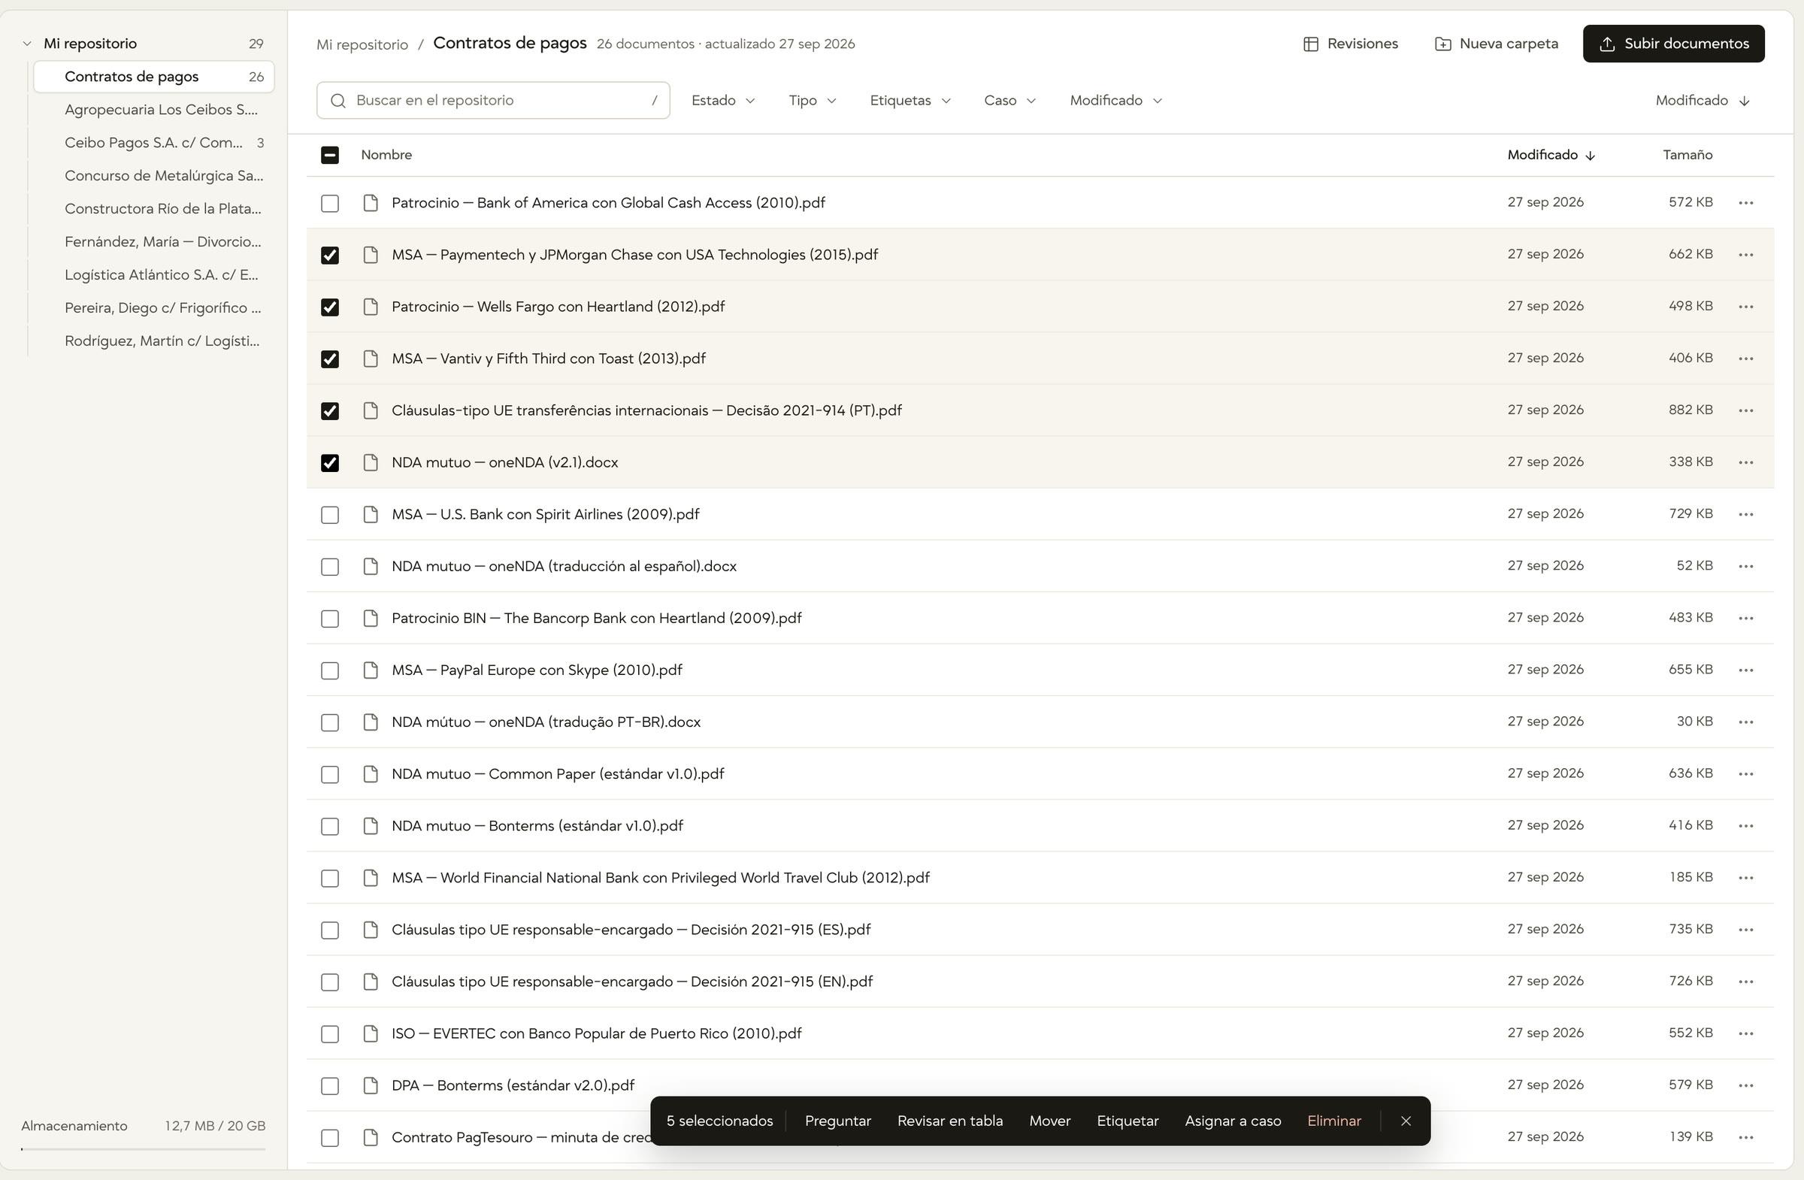
Task: Click the file icon of U.S. Bank con Spirit Airlines
Action: 371,514
